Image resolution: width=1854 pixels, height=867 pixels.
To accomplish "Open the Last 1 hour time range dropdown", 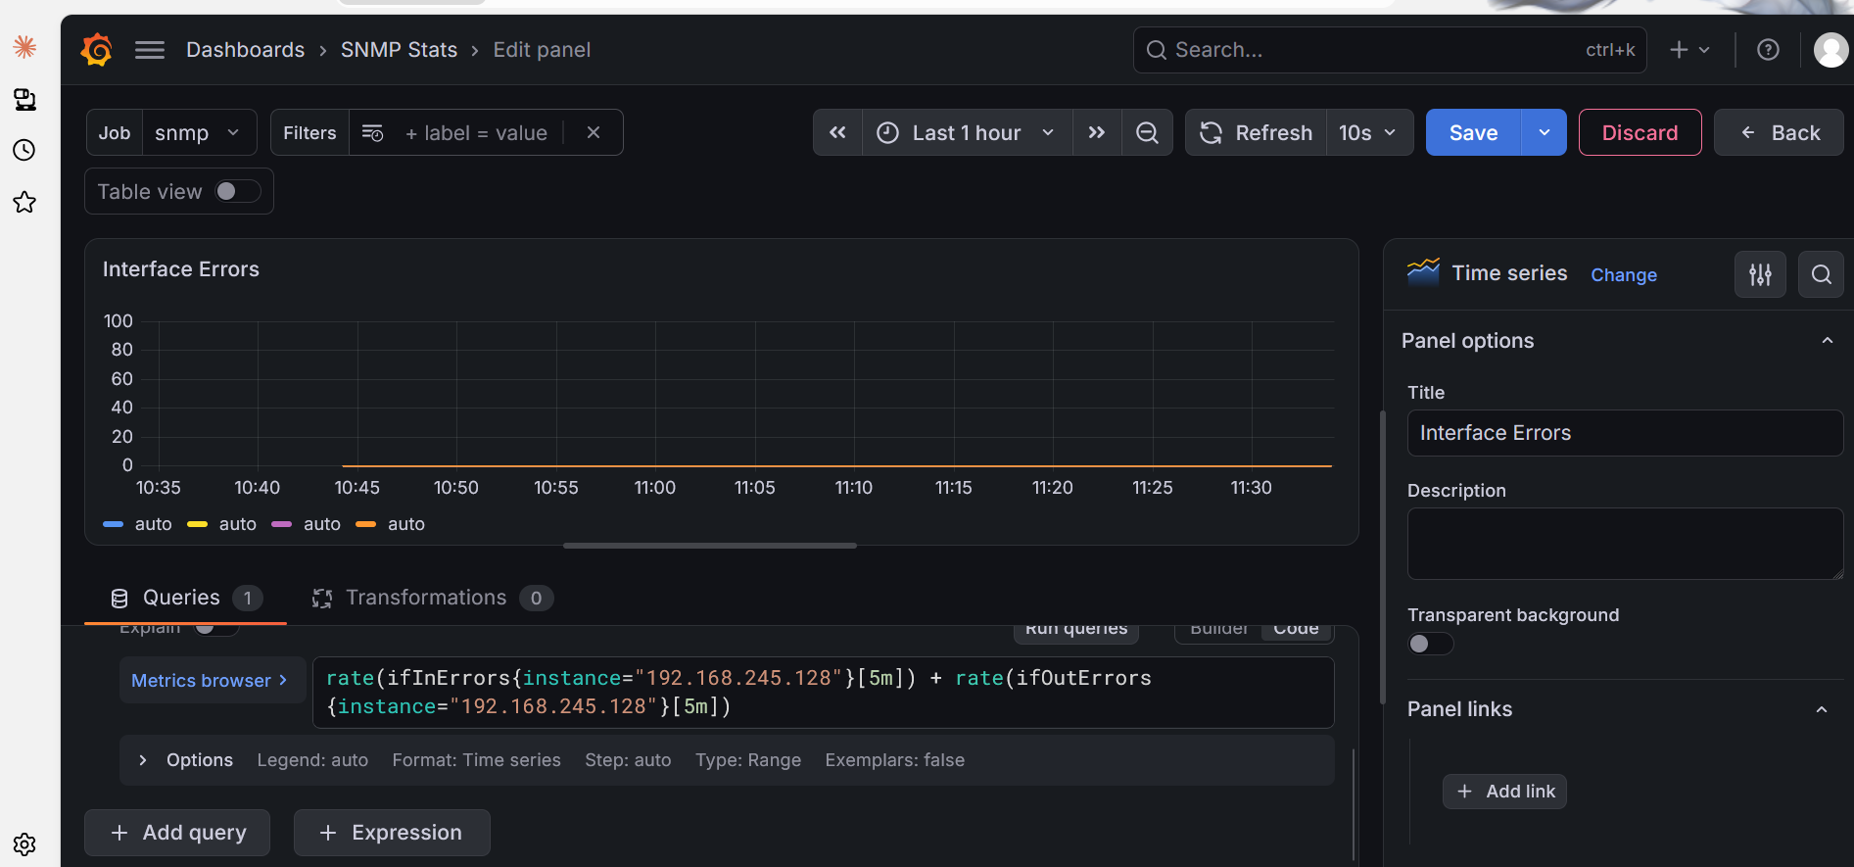I will point(967,132).
